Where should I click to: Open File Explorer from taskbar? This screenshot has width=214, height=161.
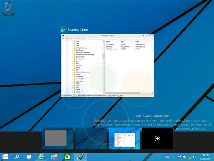[54, 157]
